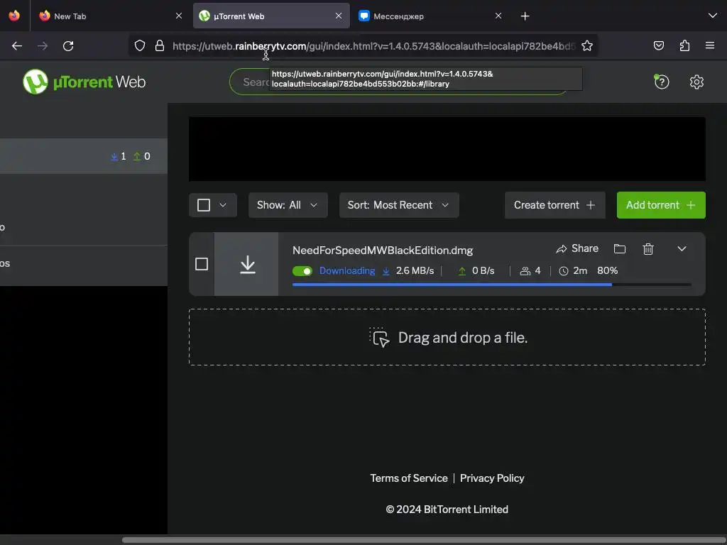The height and width of the screenshot is (545, 727).
Task: Close the µTorrent Web tab
Action: [x=339, y=16]
